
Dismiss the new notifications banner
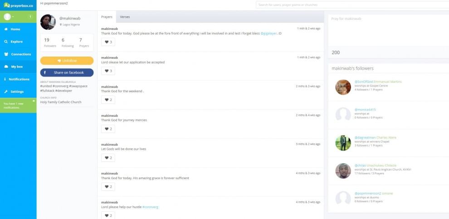[x=34, y=101]
